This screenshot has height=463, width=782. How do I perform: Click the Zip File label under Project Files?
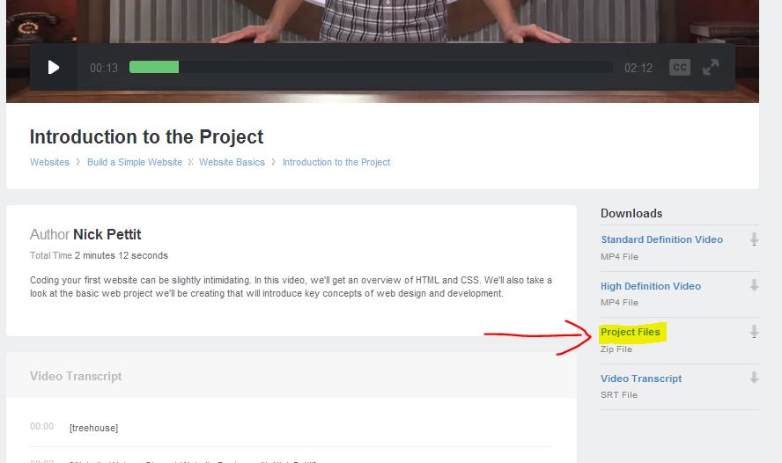616,349
